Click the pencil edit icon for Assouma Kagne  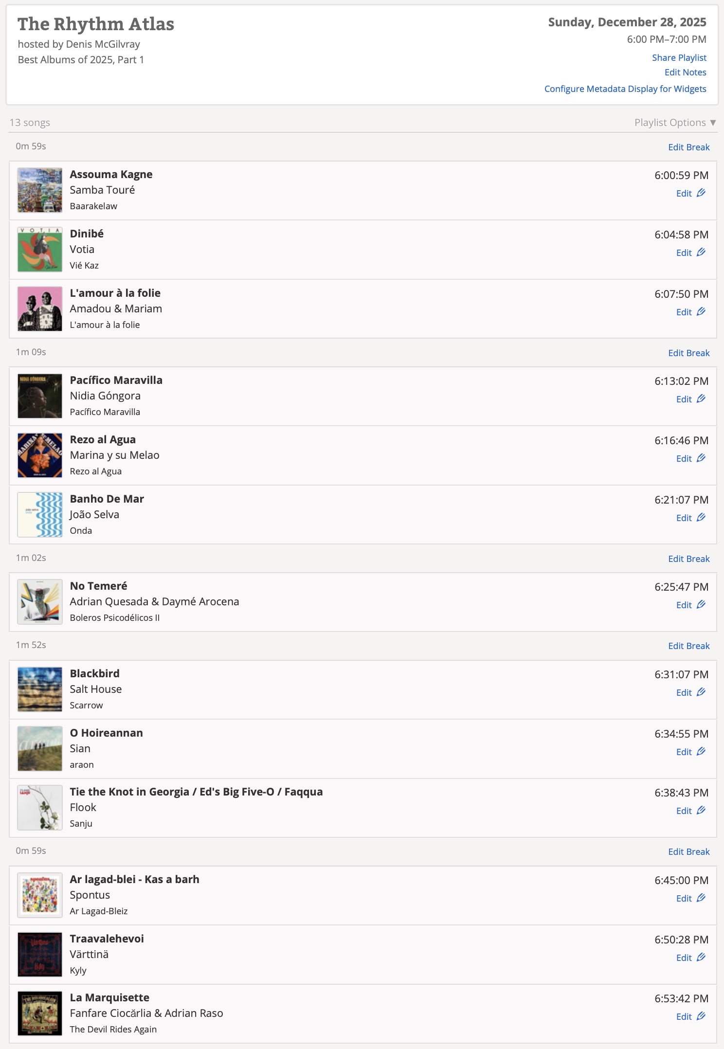(701, 193)
